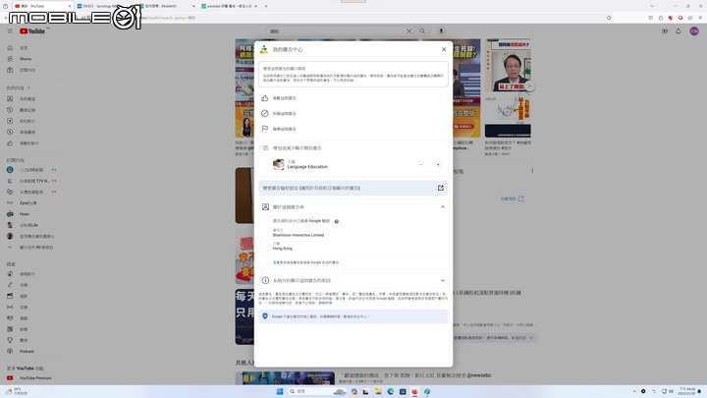Image resolution: width=707 pixels, height=398 pixels.
Task: Open Microsoft Edge from the taskbar
Action: pos(391,391)
